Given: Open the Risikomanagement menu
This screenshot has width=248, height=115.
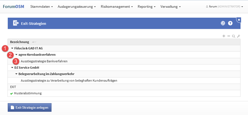Looking at the screenshot, I should 117,6.
